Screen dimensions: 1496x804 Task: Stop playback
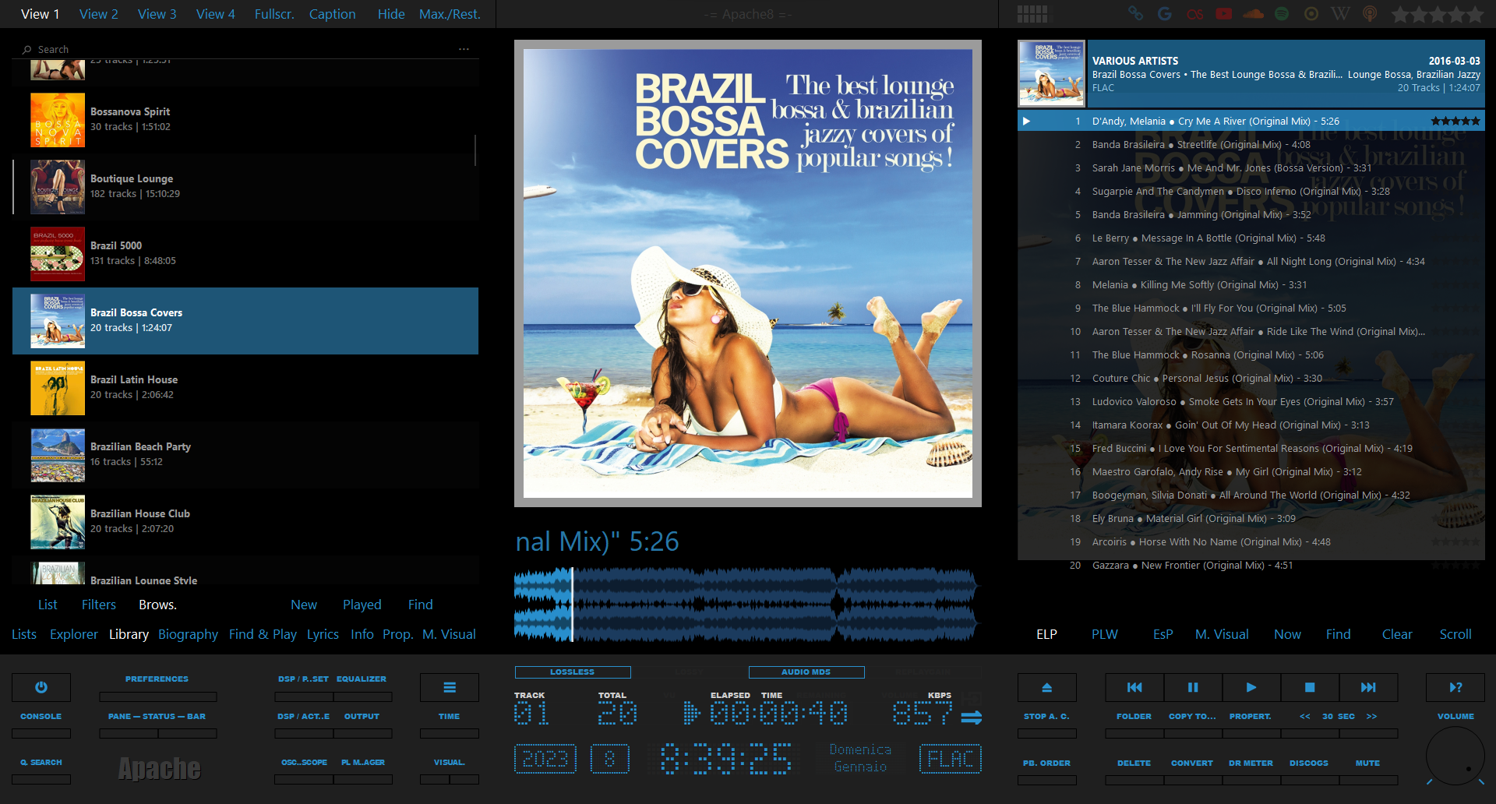click(x=1310, y=687)
